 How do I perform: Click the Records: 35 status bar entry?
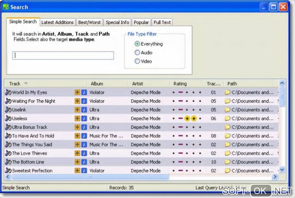(x=121, y=188)
